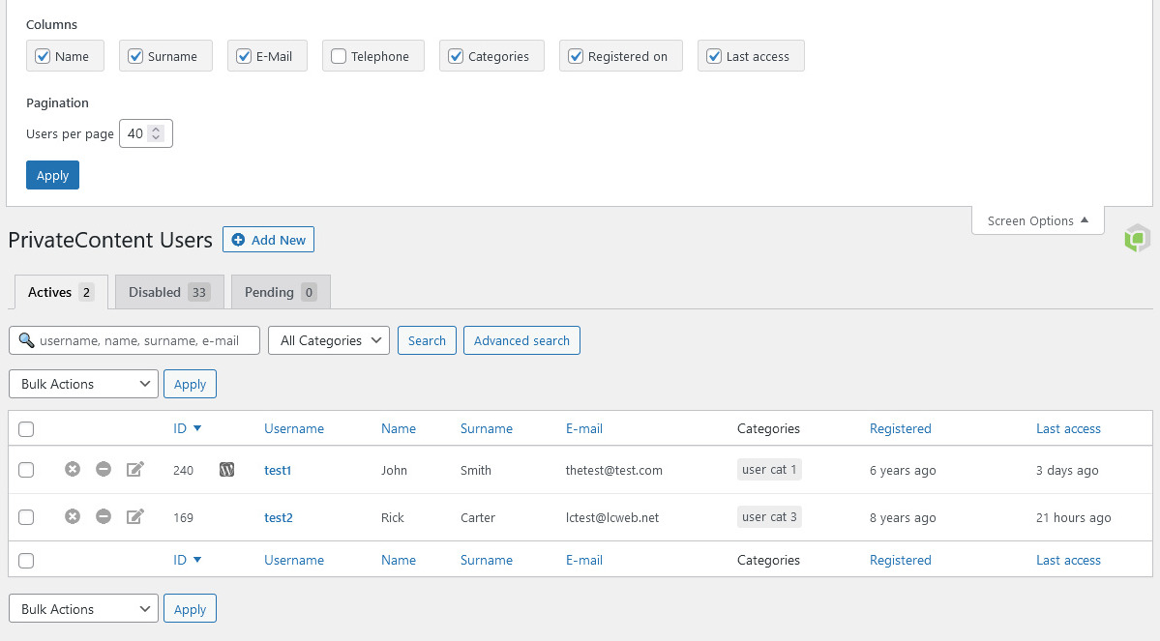The height and width of the screenshot is (641, 1160).
Task: Click the edit pencil icon for test2
Action: click(135, 517)
